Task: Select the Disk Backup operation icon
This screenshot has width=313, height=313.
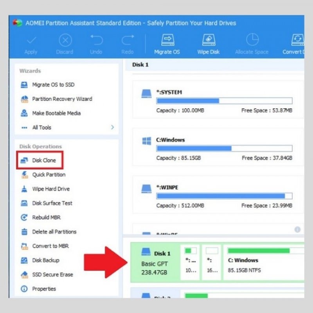Action: tap(24, 260)
